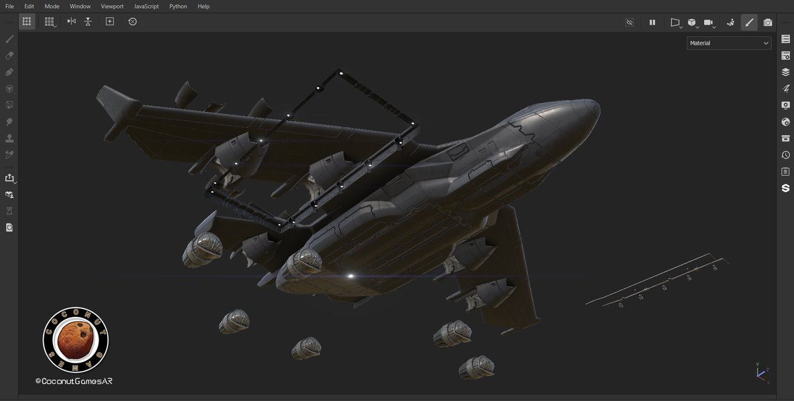Open the Assets shelf box icon
This screenshot has width=794, height=401.
pos(785,138)
